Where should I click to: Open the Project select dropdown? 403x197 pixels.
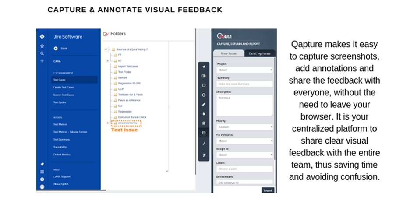[244, 70]
